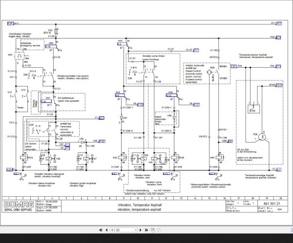Click the sheet number 004

pyautogui.click(x=279, y=209)
